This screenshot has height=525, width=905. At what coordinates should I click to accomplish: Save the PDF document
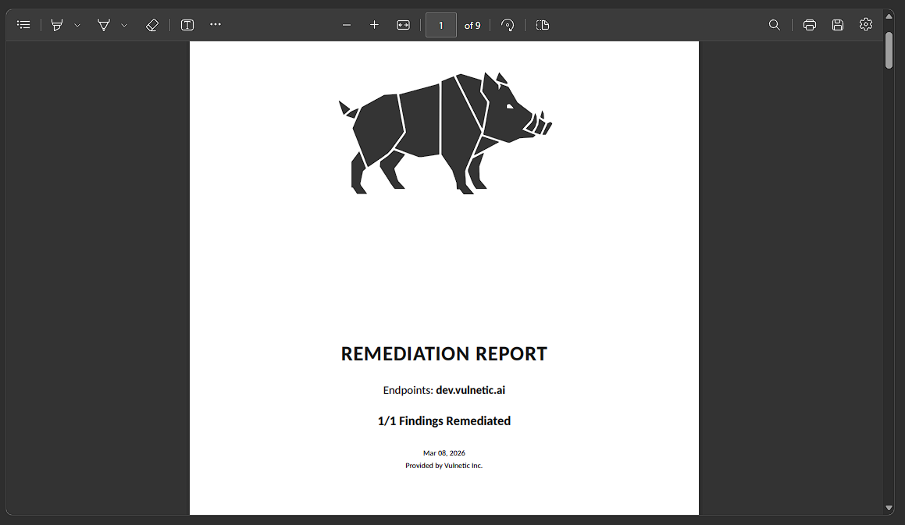(x=838, y=25)
